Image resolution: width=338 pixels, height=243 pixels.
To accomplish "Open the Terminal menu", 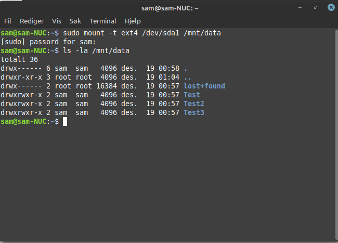I will pyautogui.click(x=103, y=21).
